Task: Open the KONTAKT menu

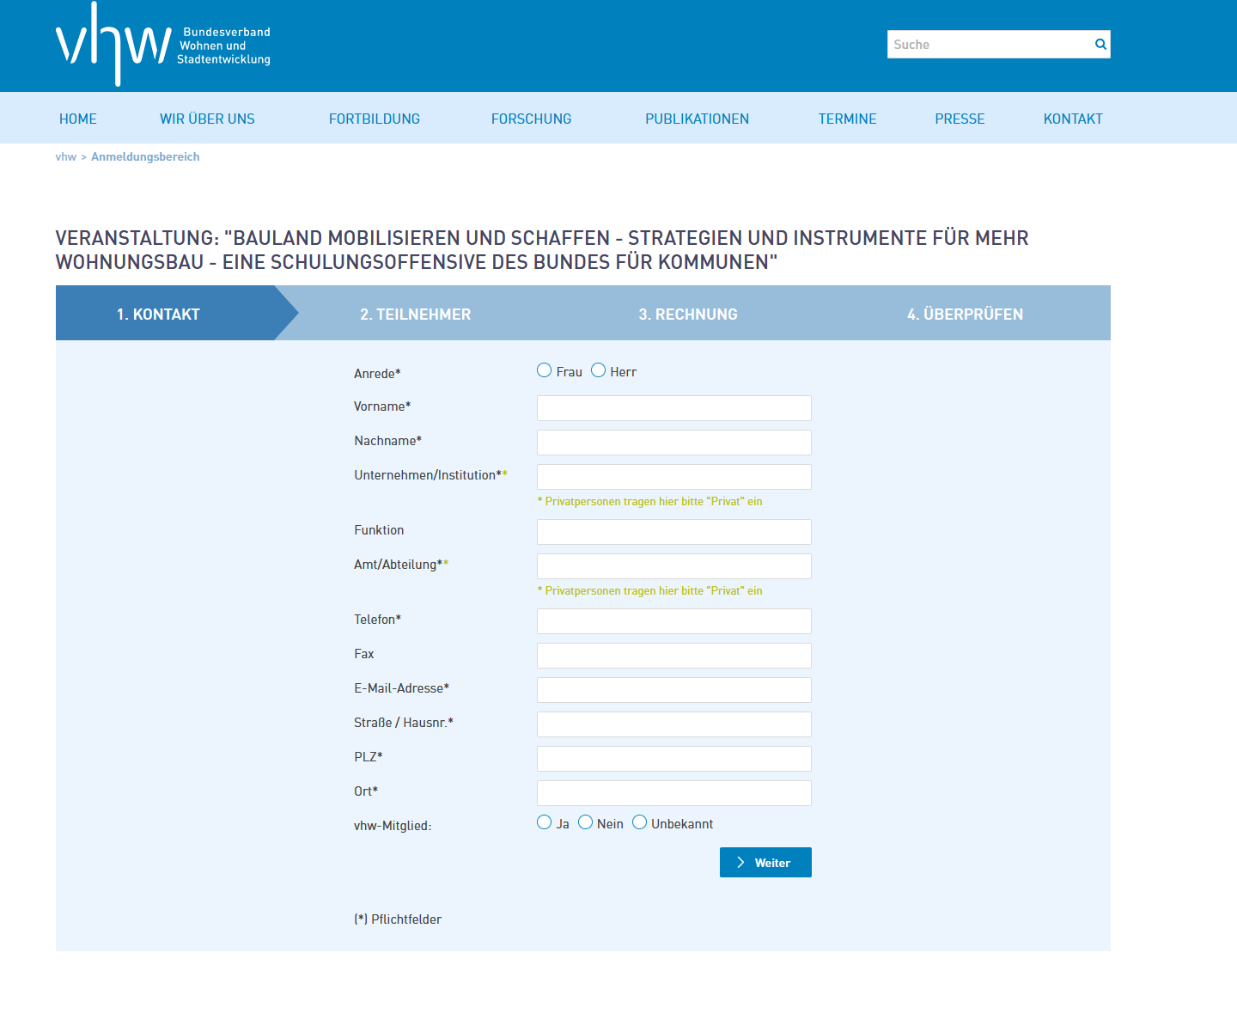Action: click(x=1073, y=119)
